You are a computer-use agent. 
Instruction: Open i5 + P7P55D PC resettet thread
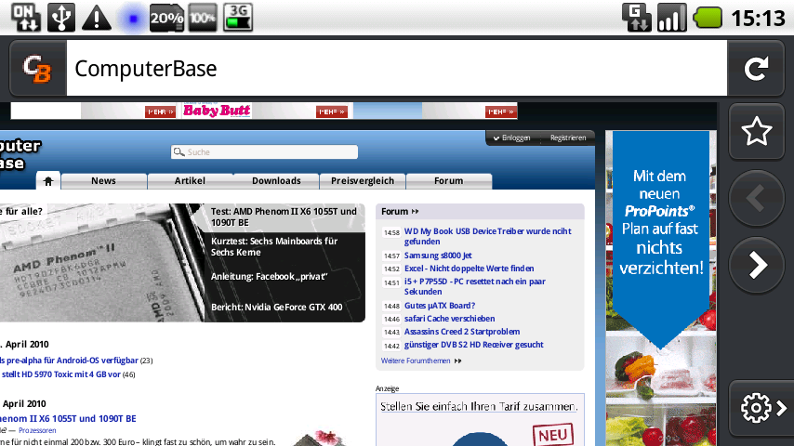474,286
